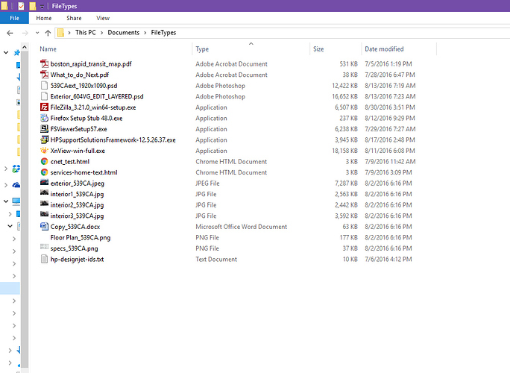
Task: Click the text file icon of hp-designjet-ids.txt
Action: coord(44,259)
